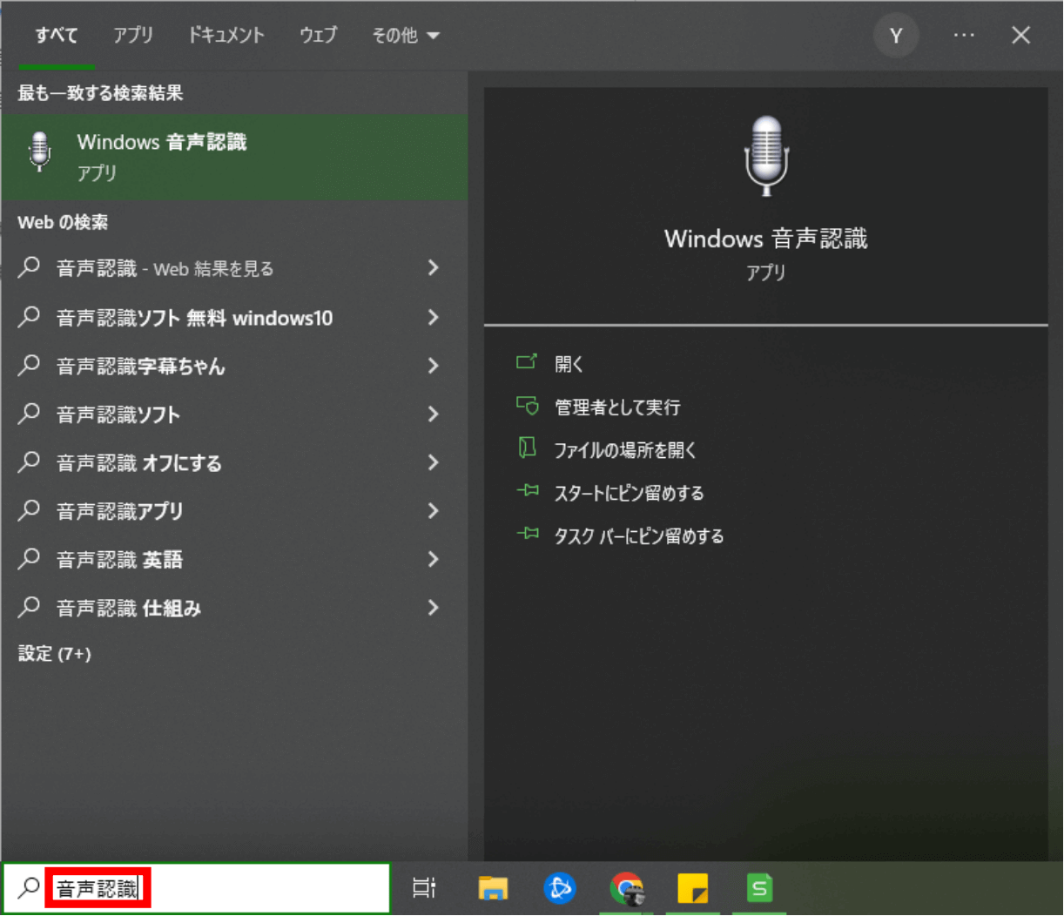The image size is (1064, 916).
Task: Click ファイルの場所を開く action
Action: (x=625, y=450)
